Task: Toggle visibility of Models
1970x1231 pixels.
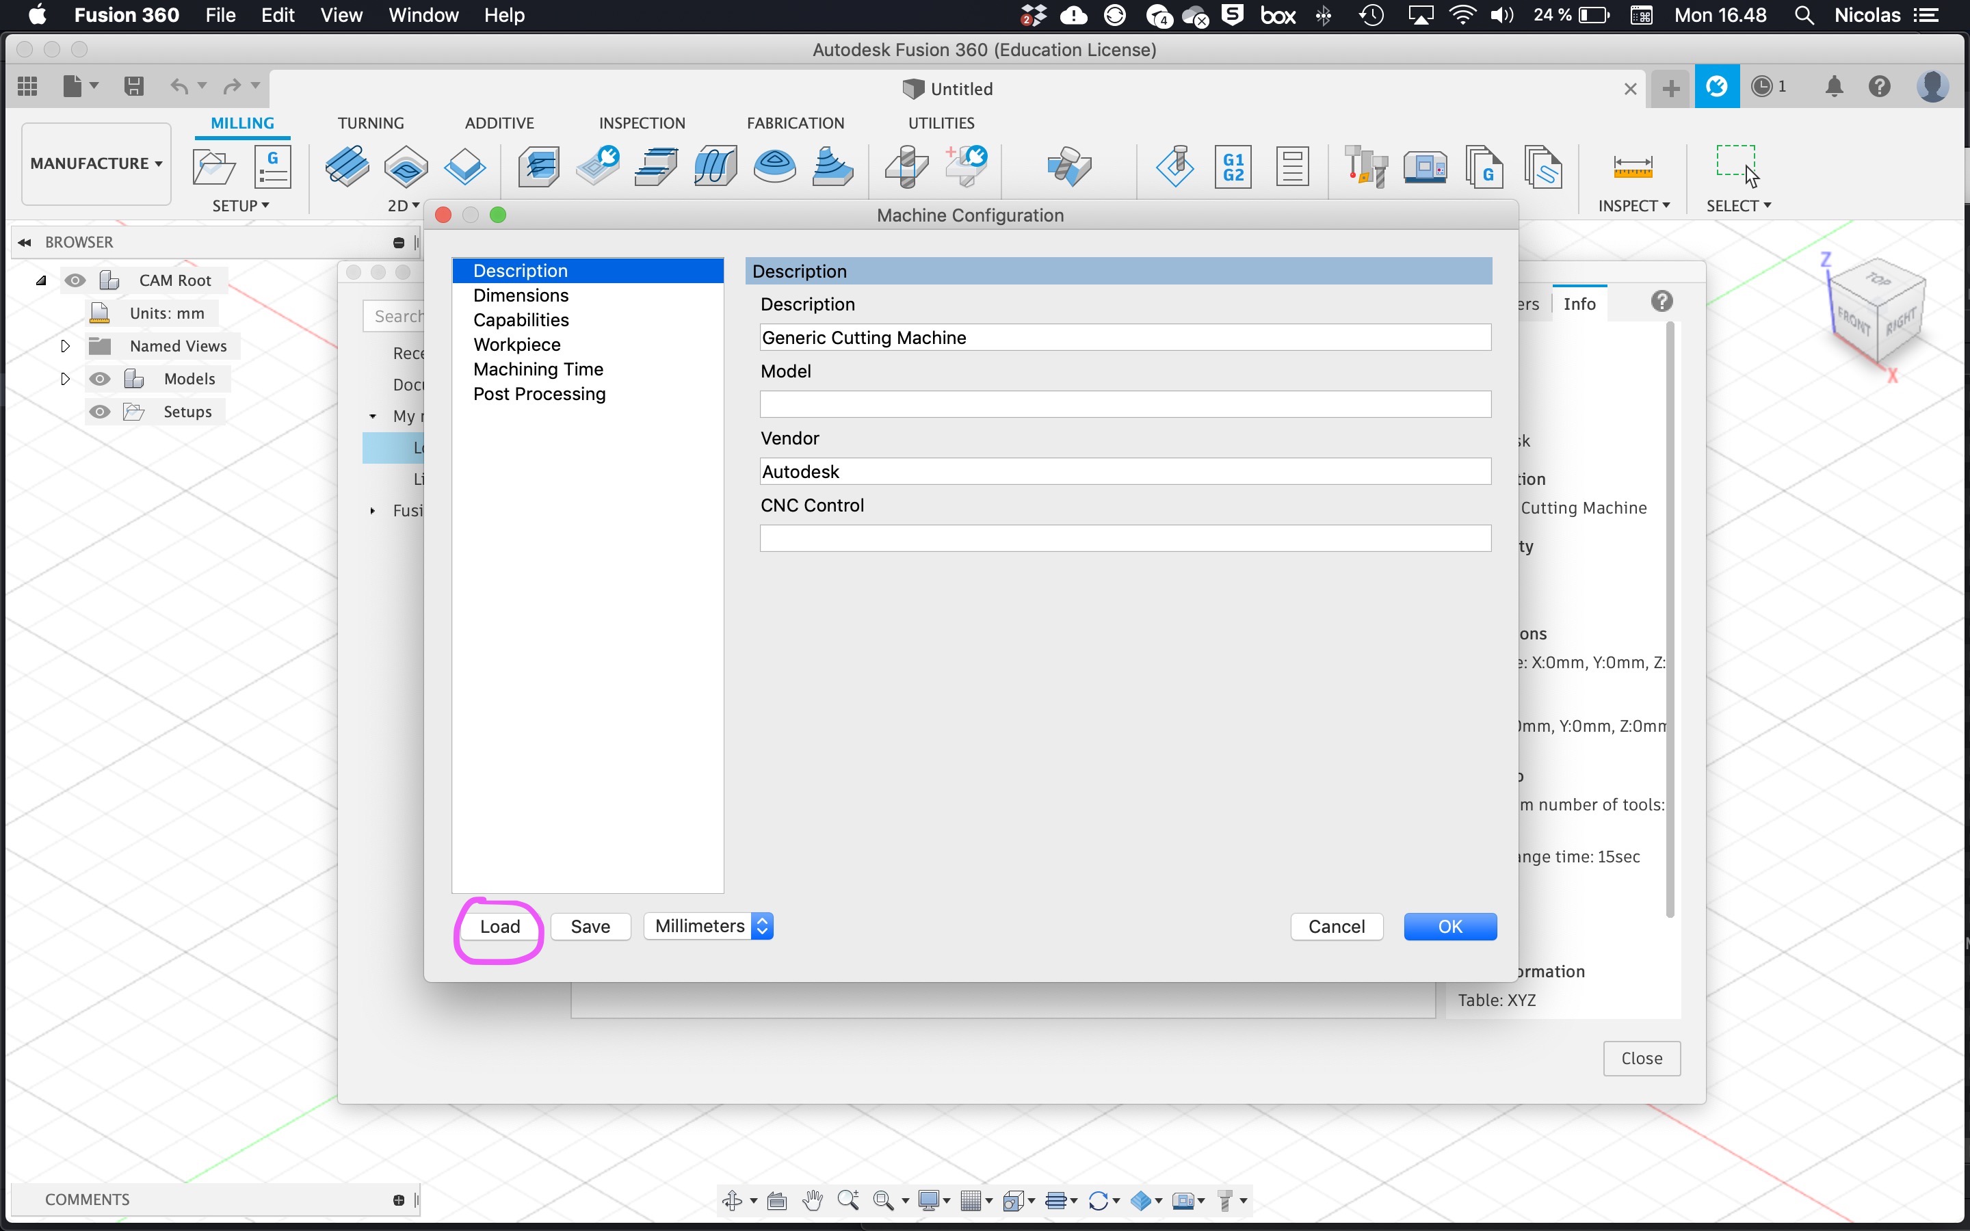Action: point(99,379)
